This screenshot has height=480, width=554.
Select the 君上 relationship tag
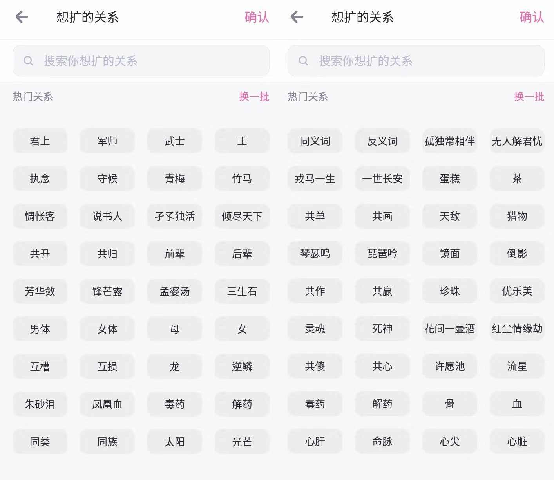(x=40, y=141)
